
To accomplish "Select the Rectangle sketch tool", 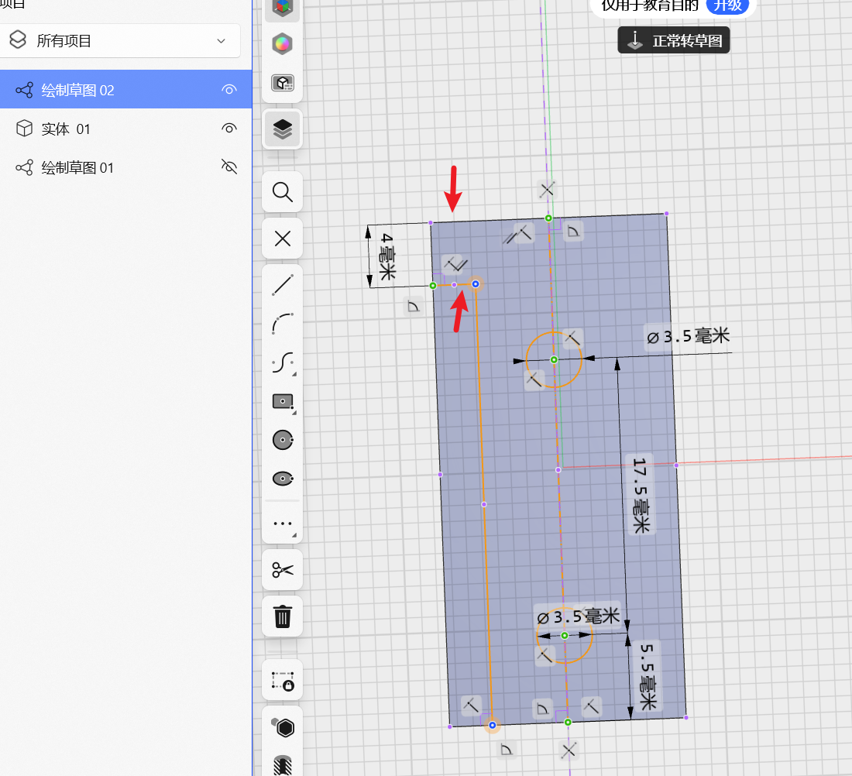I will coord(283,402).
